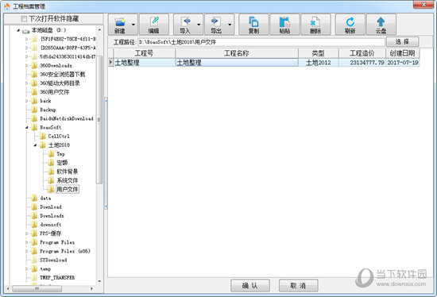
Task: Select the STDownload folder
Action: click(x=53, y=260)
